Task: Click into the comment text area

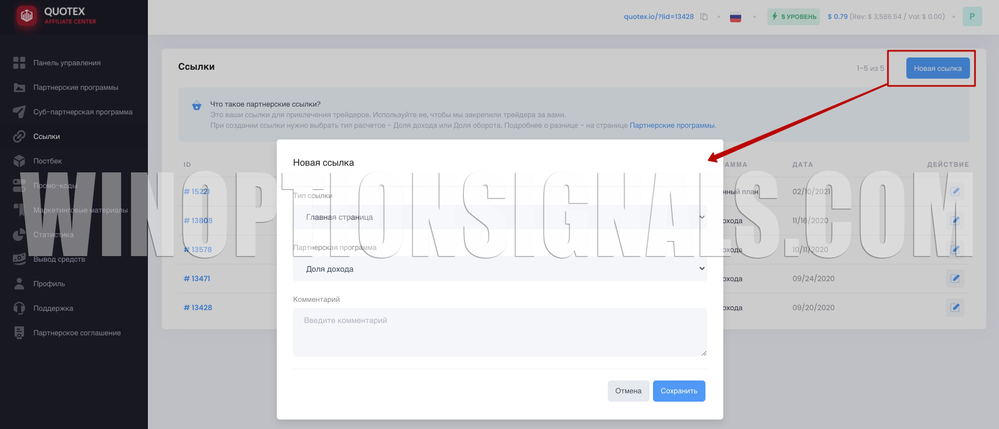Action: (500, 332)
